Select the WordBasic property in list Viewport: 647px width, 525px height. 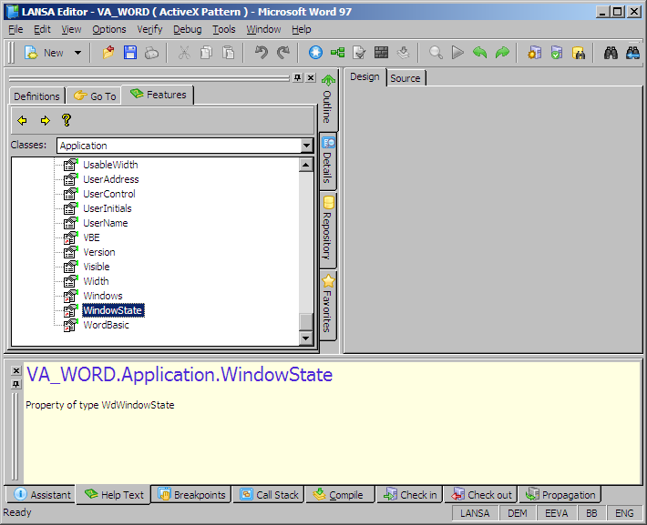106,325
